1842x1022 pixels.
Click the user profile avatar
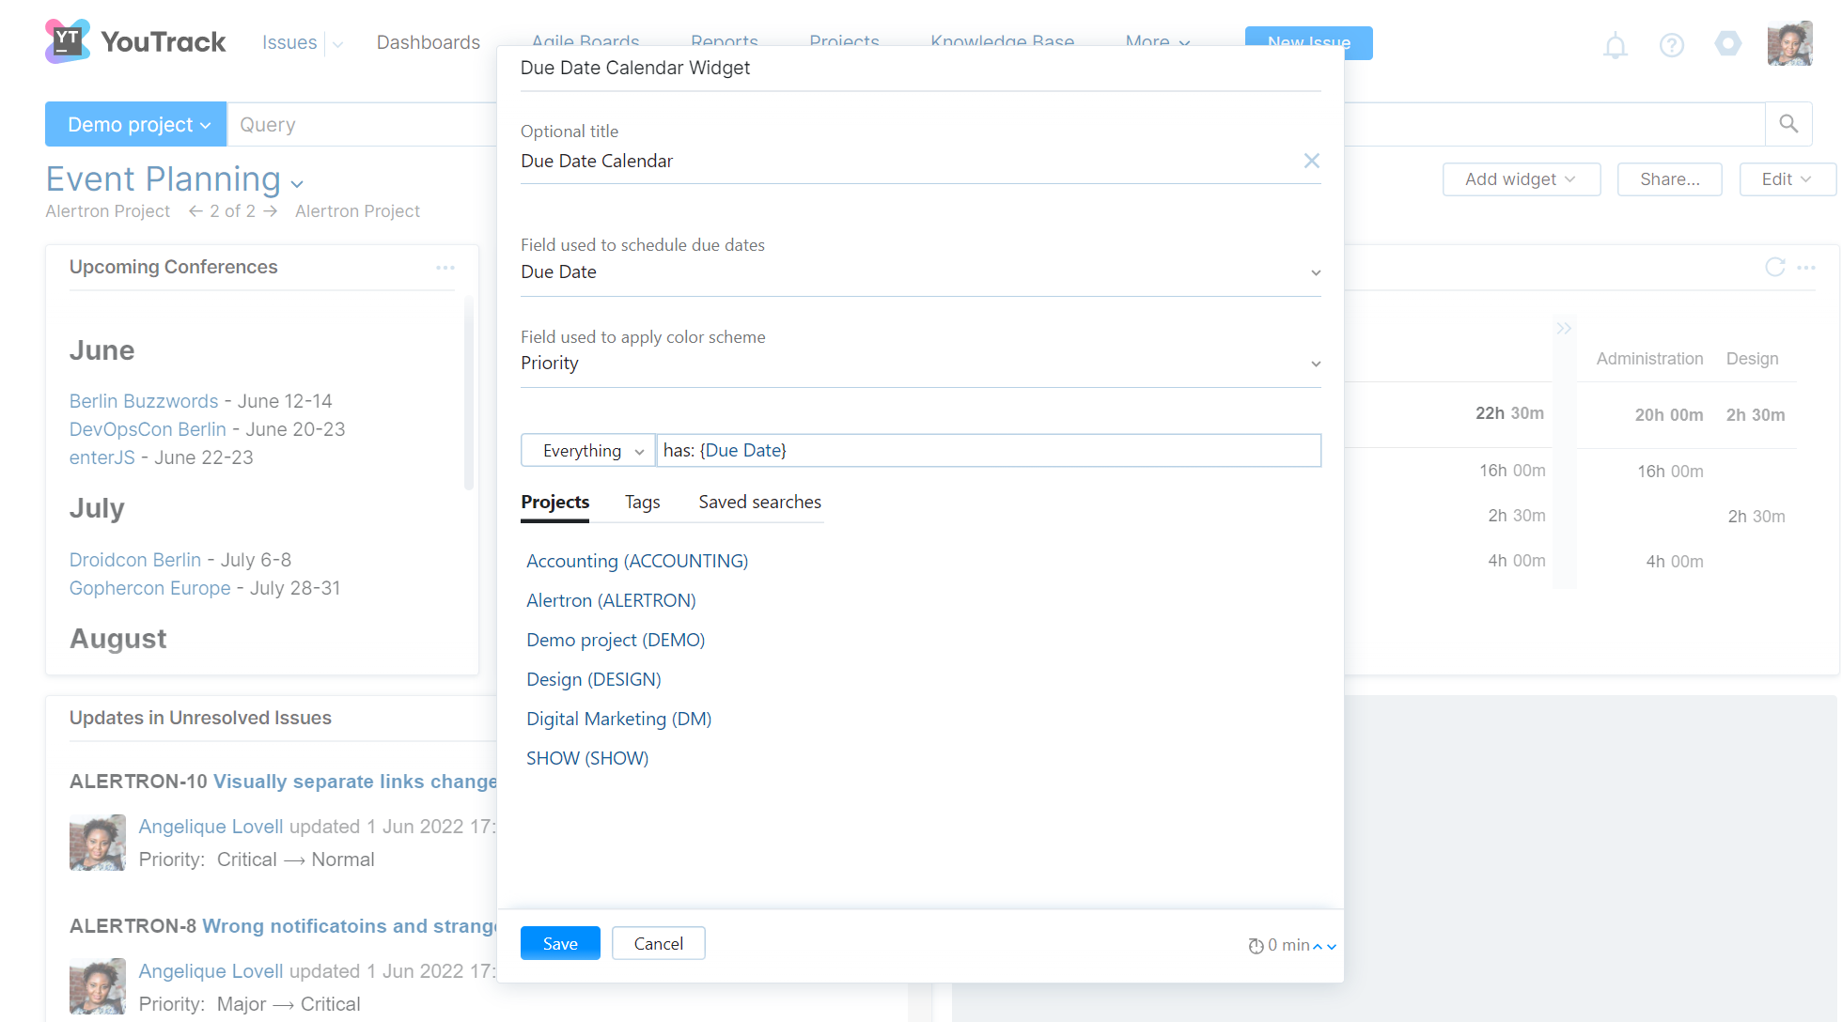tap(1790, 42)
